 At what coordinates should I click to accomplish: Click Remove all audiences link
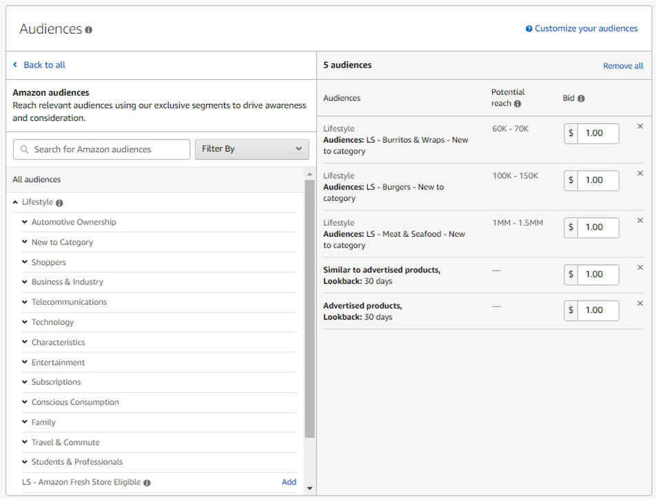coord(623,66)
